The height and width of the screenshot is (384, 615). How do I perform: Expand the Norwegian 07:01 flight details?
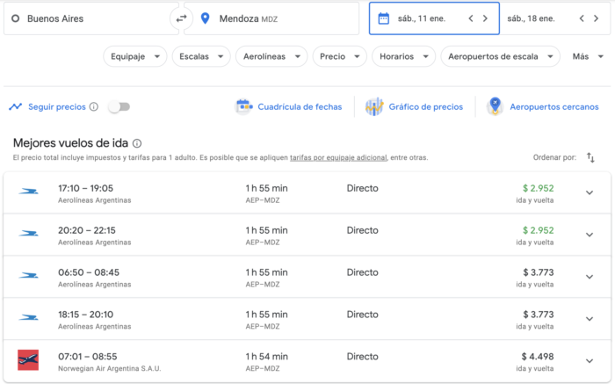point(589,361)
